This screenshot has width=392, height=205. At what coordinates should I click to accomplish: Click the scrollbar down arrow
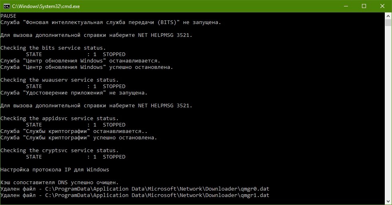click(388, 201)
